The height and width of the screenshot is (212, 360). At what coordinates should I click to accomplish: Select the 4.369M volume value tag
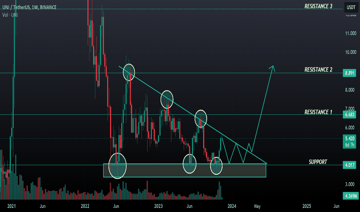coord(351,196)
